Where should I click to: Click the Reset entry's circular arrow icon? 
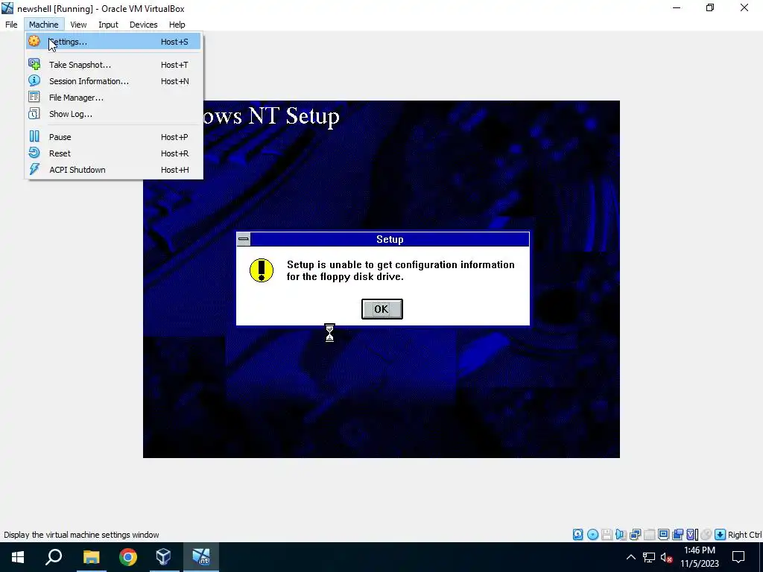pos(34,153)
